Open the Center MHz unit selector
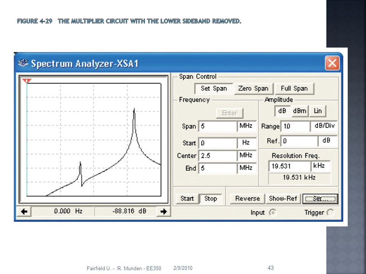Screen dimensions: 366x274 coord(247,156)
